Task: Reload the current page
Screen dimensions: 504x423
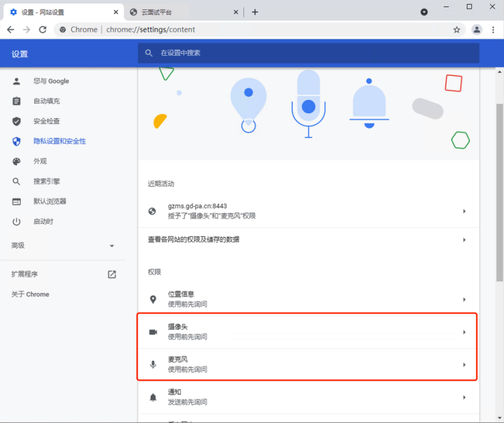Action: [43, 29]
